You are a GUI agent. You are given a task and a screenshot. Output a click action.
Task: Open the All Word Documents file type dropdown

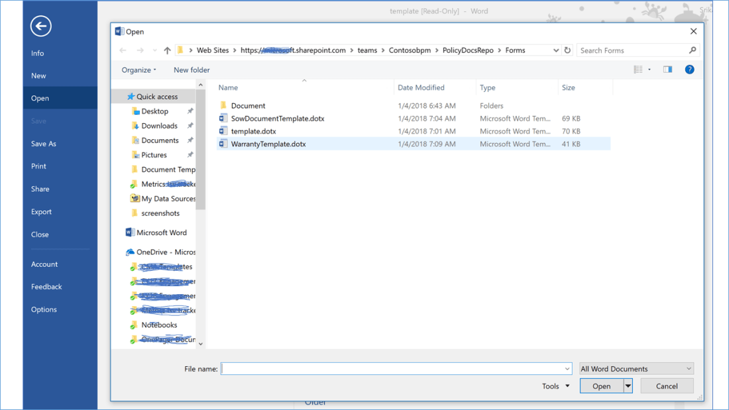coord(636,369)
